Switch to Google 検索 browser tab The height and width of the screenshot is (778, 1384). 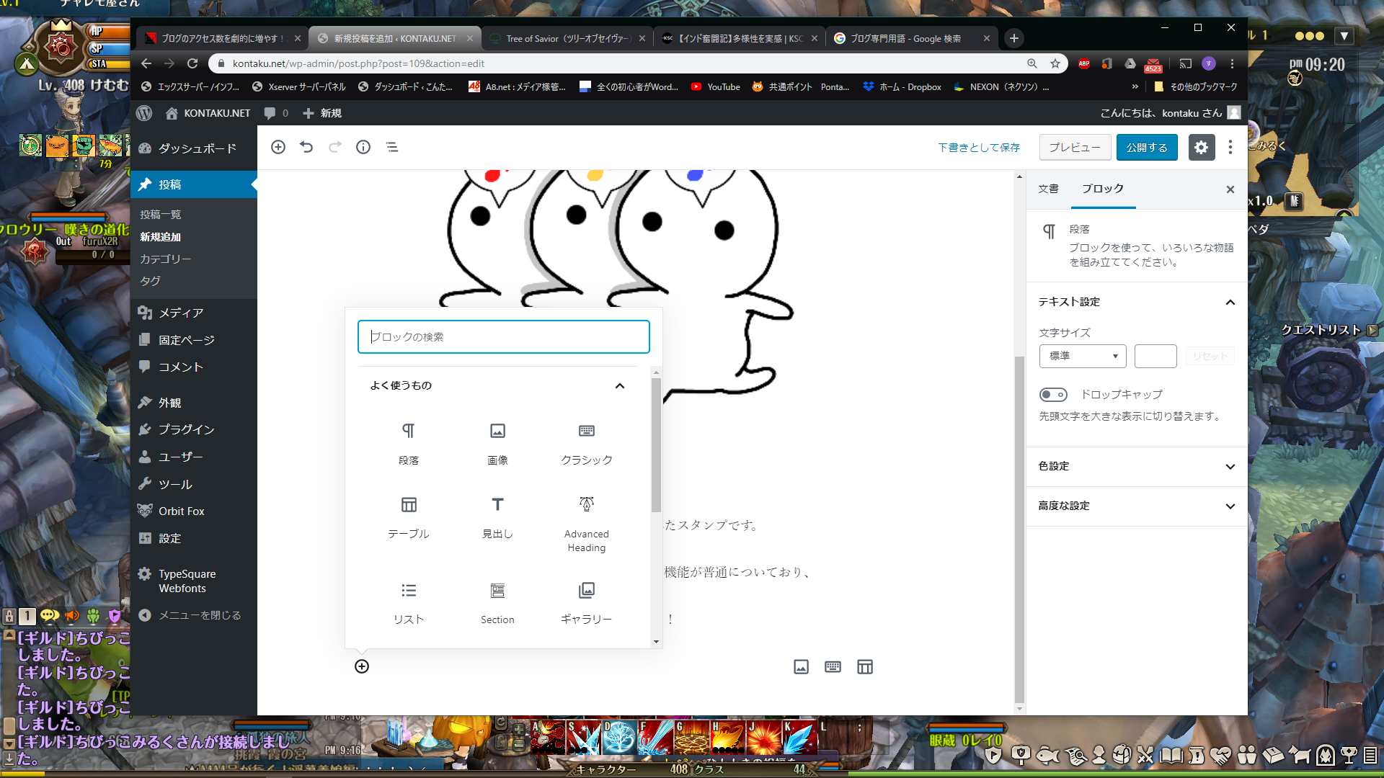[912, 38]
